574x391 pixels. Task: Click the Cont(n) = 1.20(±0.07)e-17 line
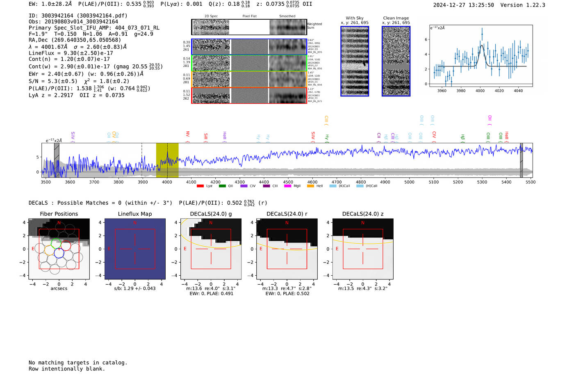pos(69,59)
